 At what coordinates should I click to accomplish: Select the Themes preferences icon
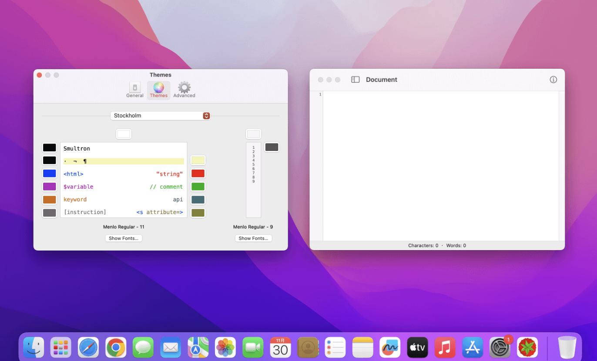[x=158, y=89]
